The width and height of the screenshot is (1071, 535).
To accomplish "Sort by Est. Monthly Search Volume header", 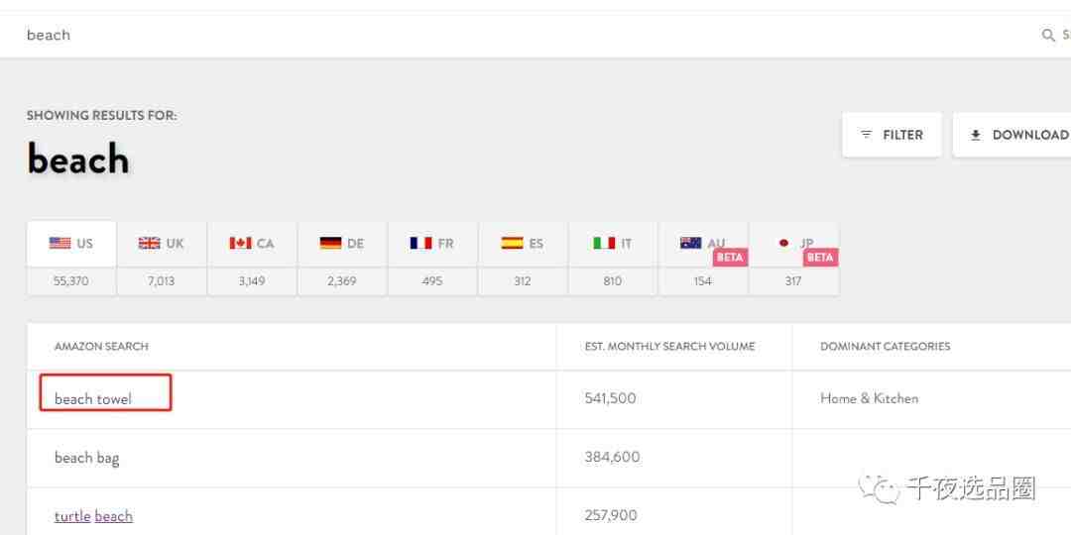I will [x=669, y=347].
